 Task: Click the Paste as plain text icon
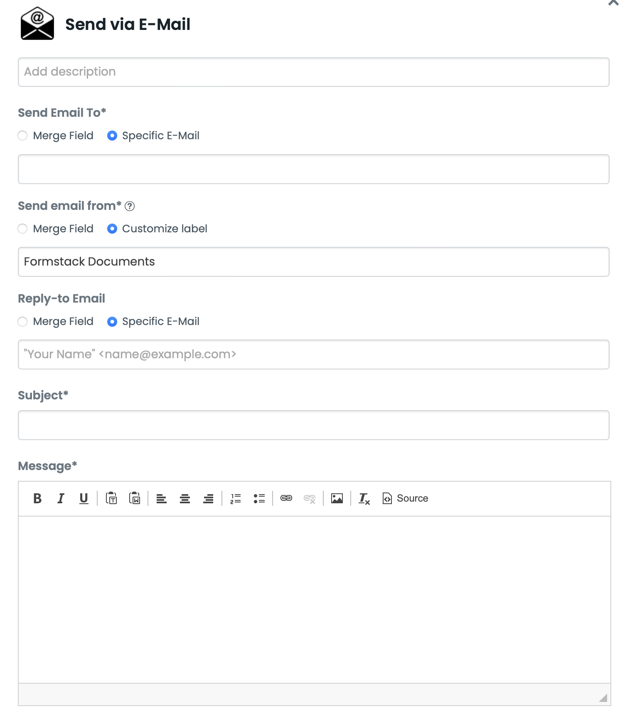click(111, 498)
